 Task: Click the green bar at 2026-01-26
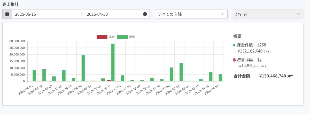[x=172, y=74]
